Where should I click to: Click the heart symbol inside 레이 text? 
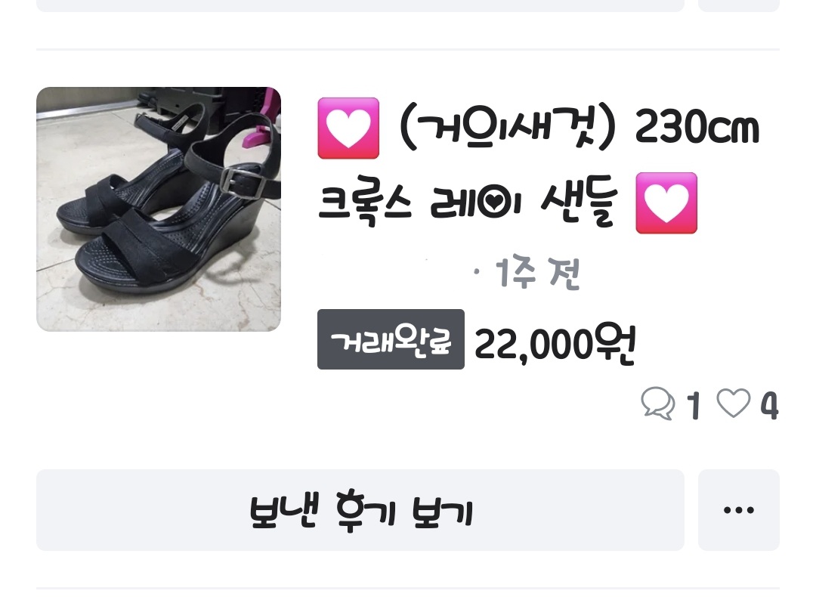click(x=493, y=203)
